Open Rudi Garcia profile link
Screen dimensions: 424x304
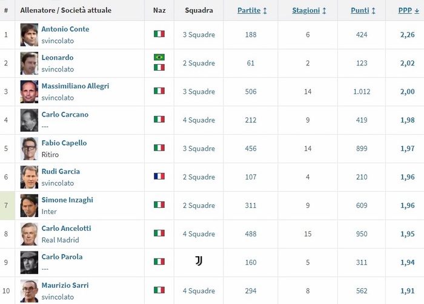[61, 171]
